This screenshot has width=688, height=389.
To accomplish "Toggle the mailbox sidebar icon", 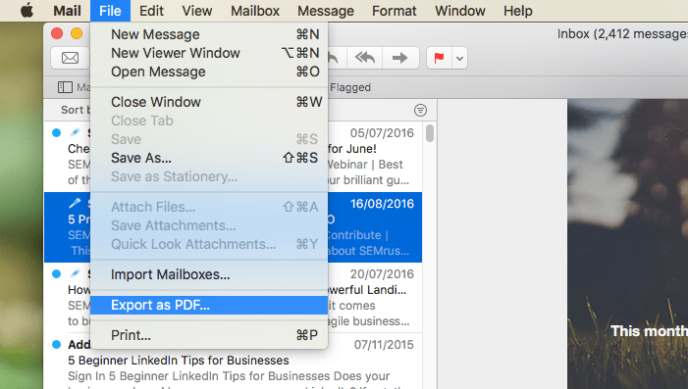I will pyautogui.click(x=65, y=87).
